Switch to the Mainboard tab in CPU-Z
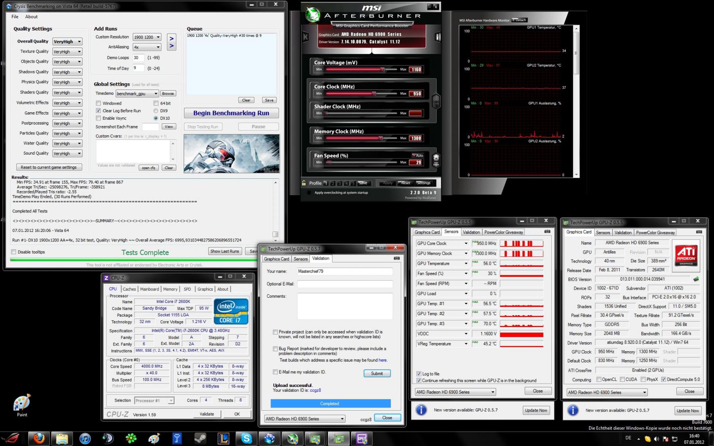714x446 pixels. pyautogui.click(x=150, y=289)
